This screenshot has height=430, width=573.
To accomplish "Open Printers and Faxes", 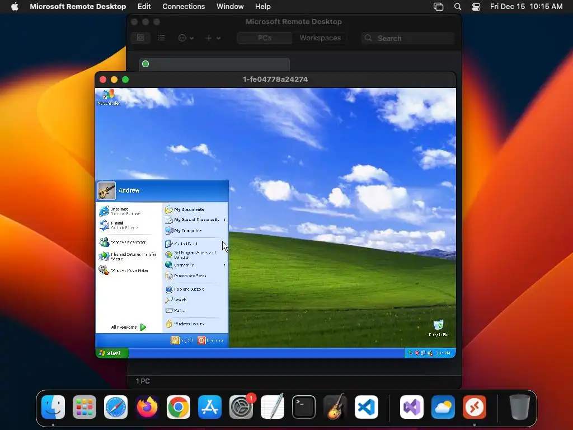I will pos(186,275).
